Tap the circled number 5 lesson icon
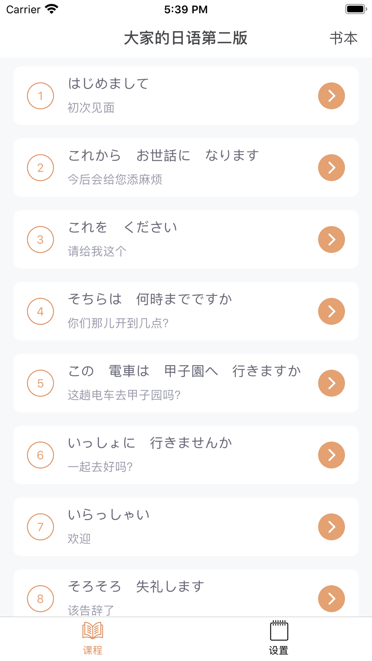Viewport: 372px width, 661px height. click(x=41, y=383)
